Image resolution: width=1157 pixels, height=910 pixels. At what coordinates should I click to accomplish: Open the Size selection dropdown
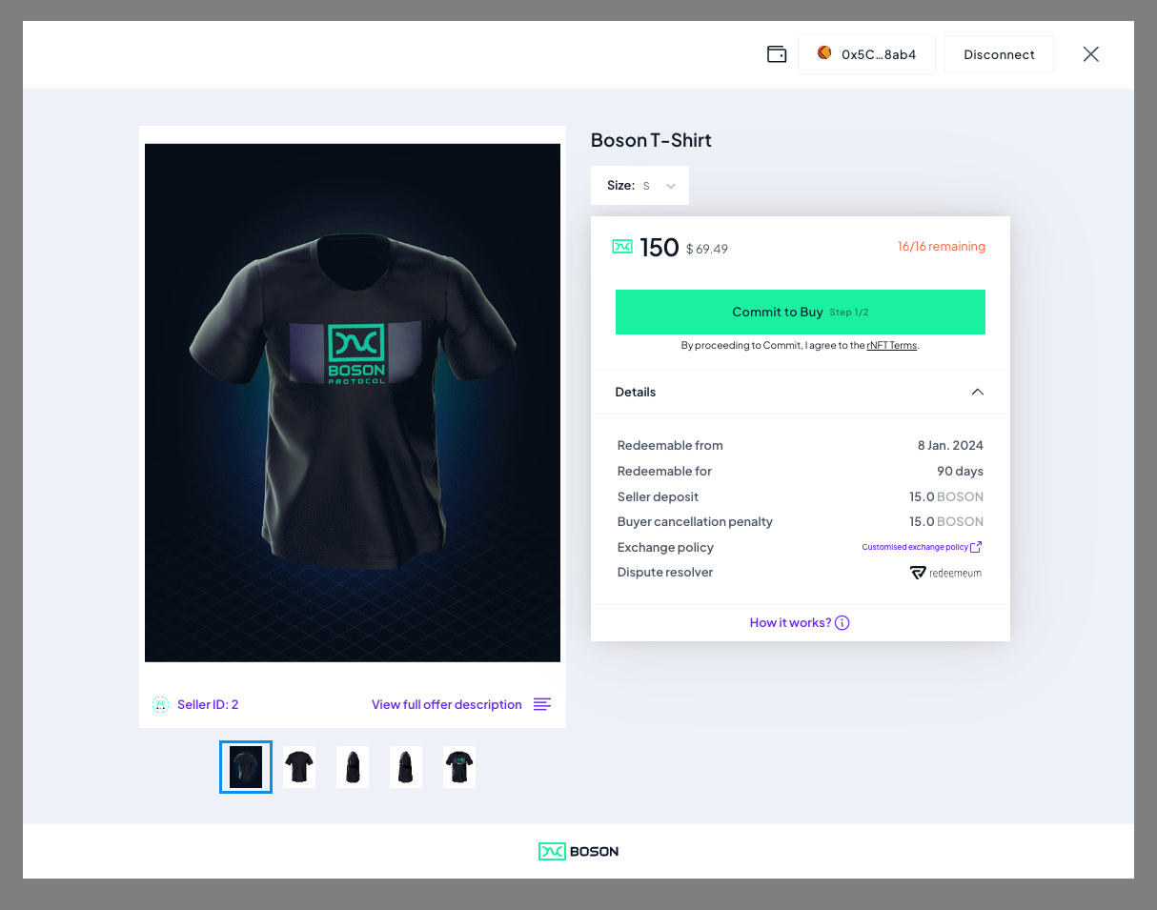[x=639, y=185]
